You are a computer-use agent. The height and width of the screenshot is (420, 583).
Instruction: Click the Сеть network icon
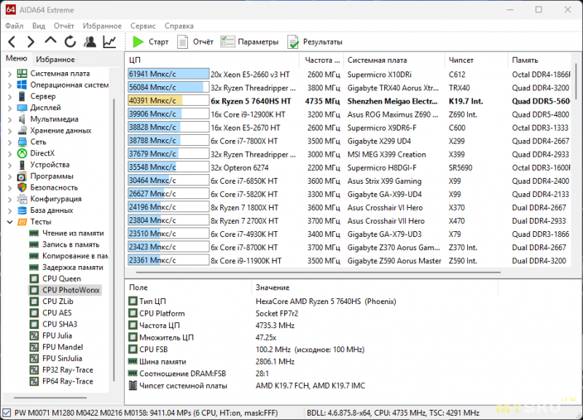tap(23, 141)
